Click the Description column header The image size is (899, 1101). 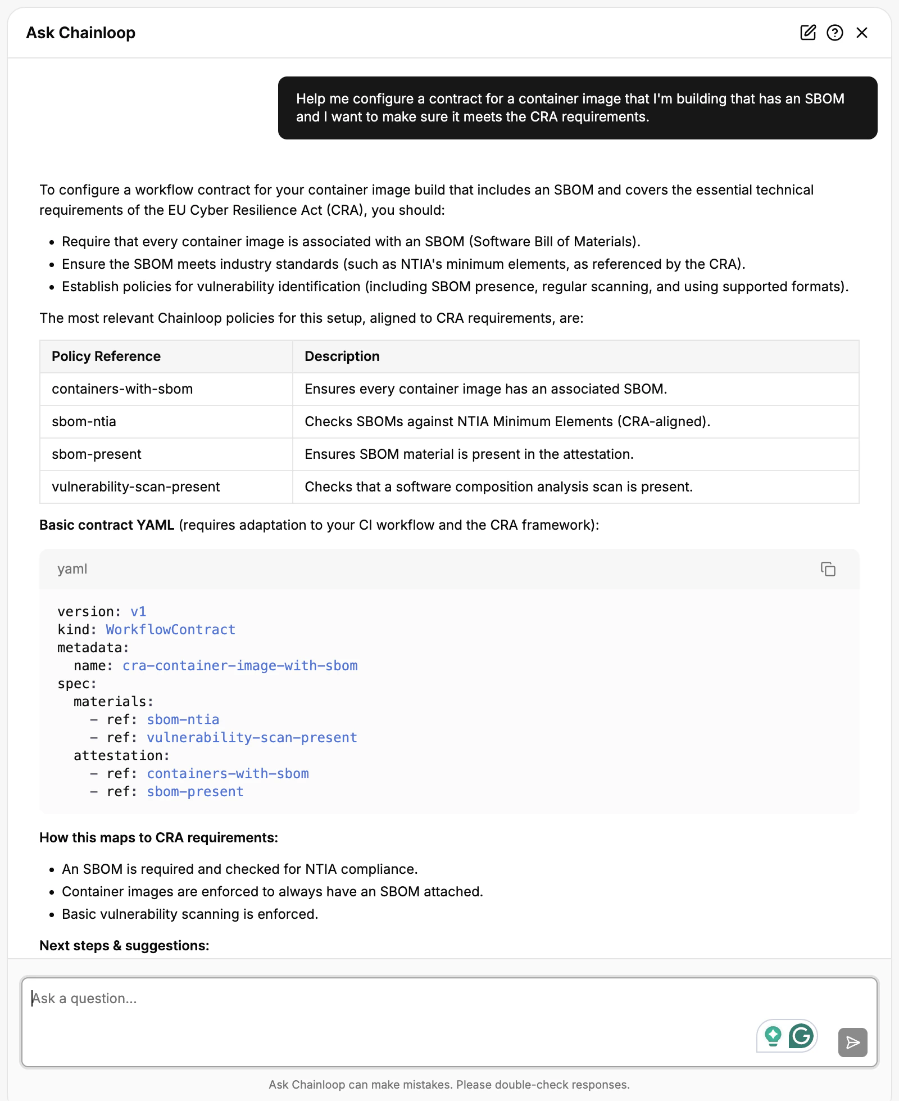point(342,356)
